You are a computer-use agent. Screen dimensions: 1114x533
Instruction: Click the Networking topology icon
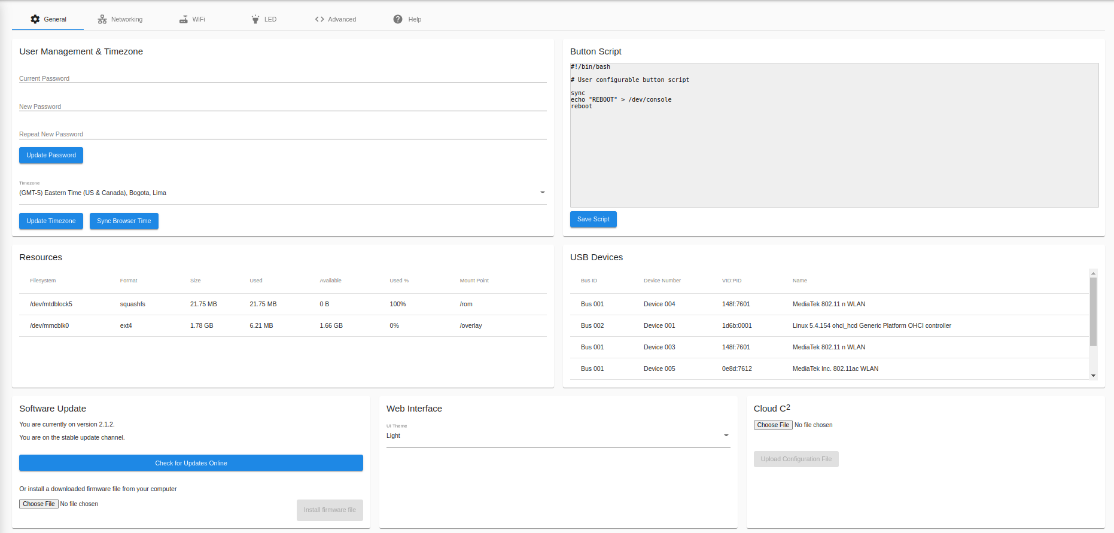tap(102, 19)
